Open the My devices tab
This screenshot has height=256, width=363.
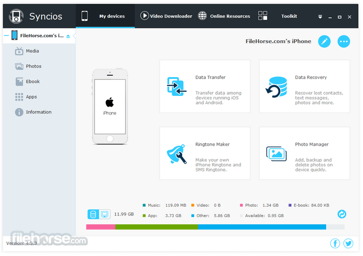point(105,16)
